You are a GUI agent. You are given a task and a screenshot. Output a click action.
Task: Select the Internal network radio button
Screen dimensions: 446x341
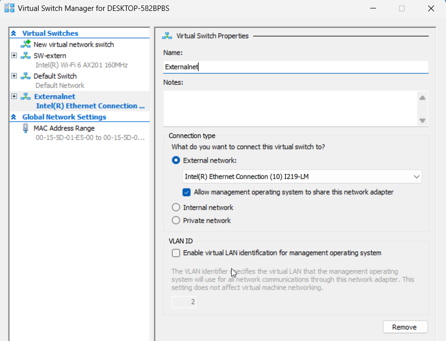[x=176, y=208]
